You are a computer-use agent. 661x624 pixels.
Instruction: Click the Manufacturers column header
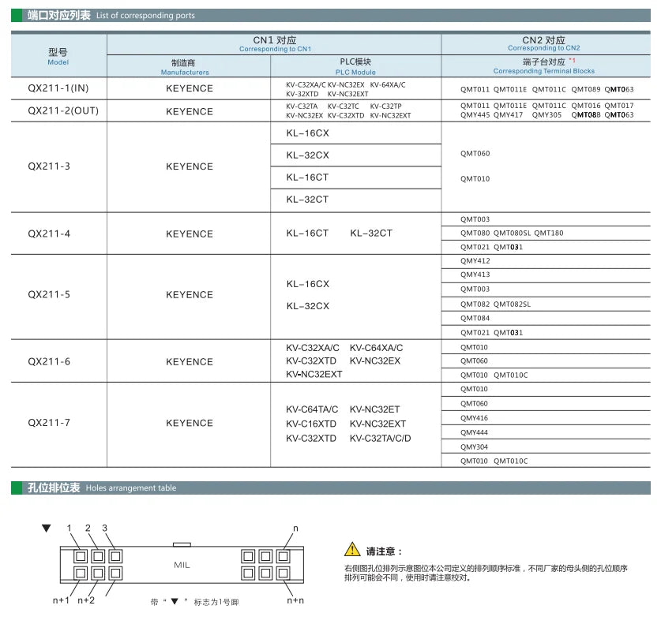point(185,67)
